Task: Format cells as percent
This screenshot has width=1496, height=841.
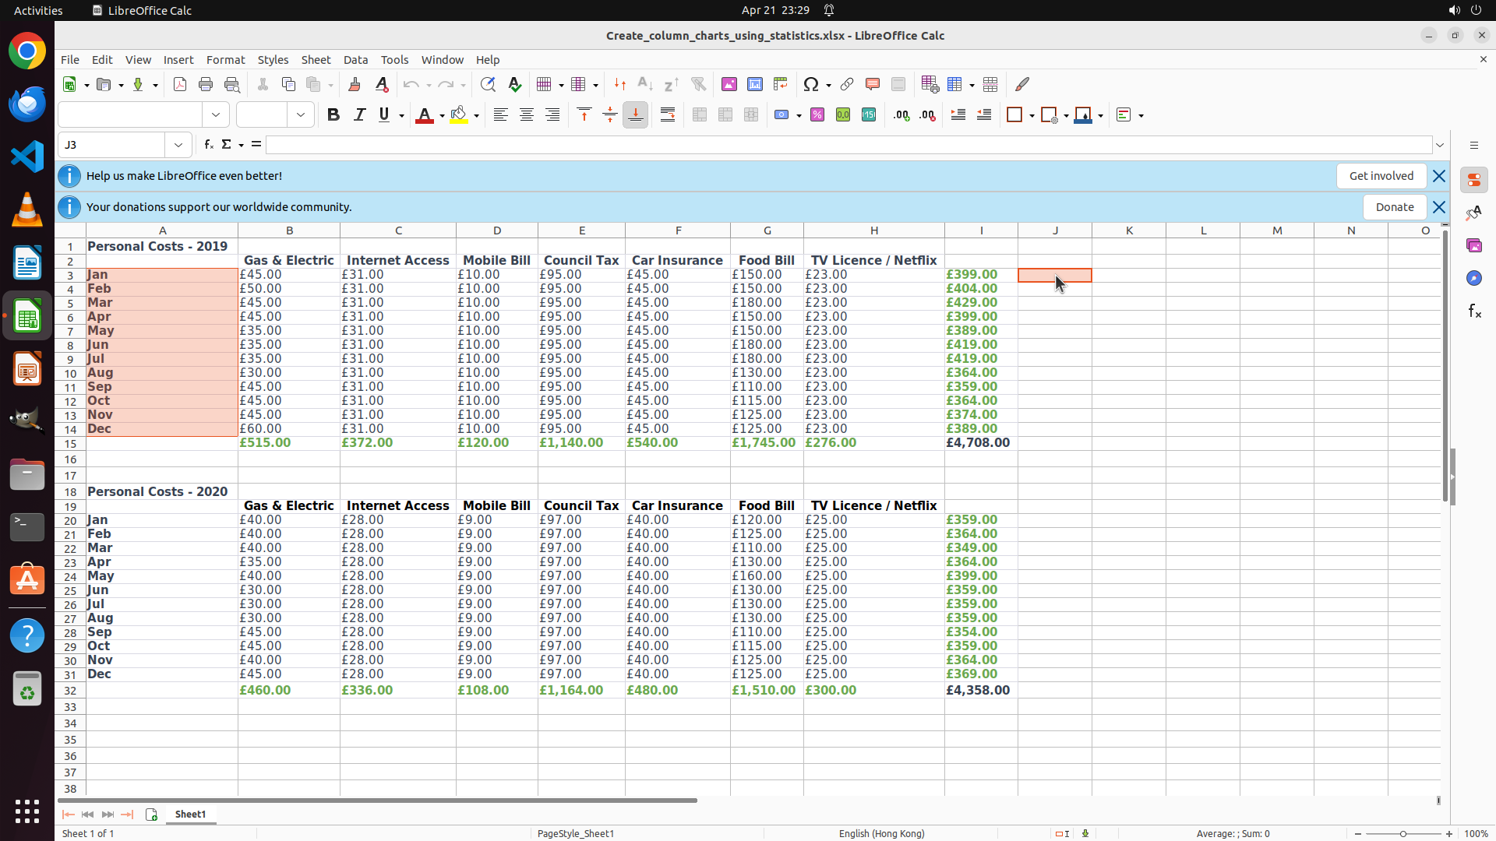Action: point(817,115)
